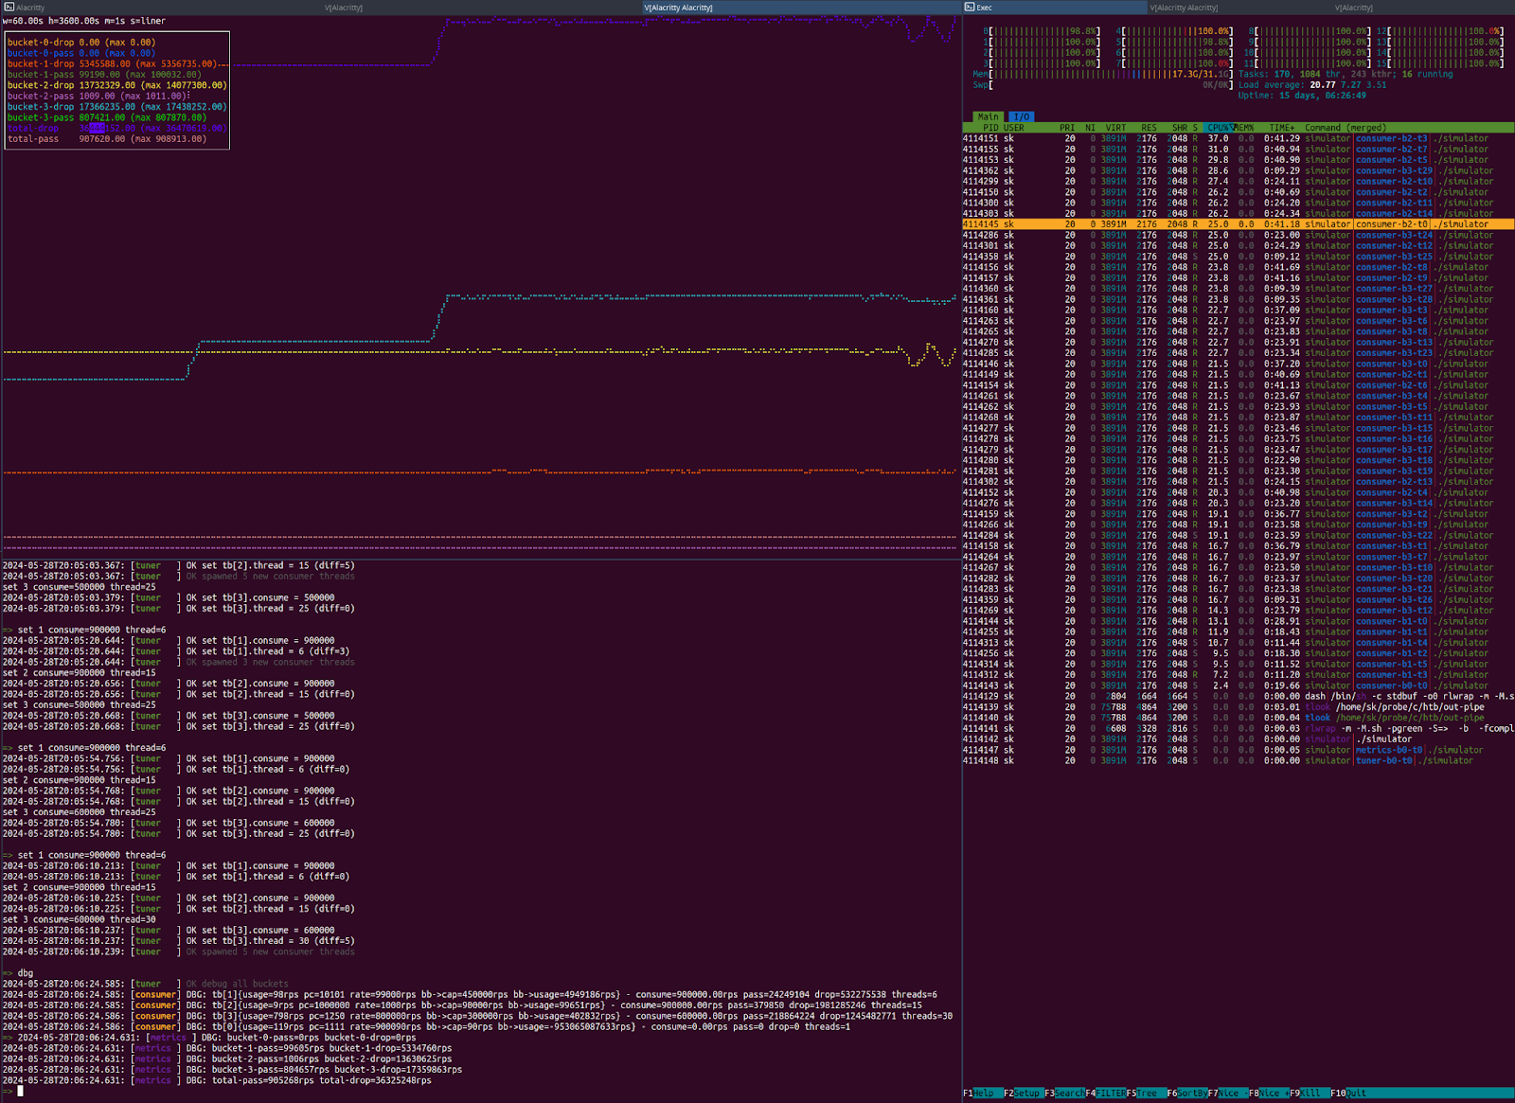Switch to htop Main tab
1515x1103 pixels.
click(x=988, y=116)
